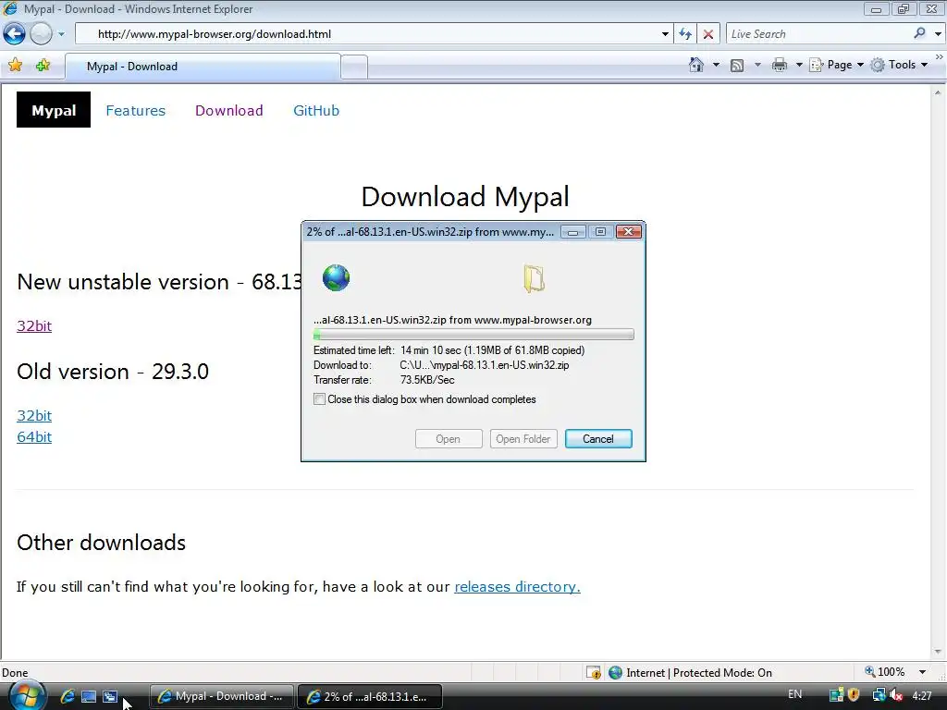Click Switch between windows Quick Launch icon
Image resolution: width=947 pixels, height=710 pixels.
pos(110,697)
